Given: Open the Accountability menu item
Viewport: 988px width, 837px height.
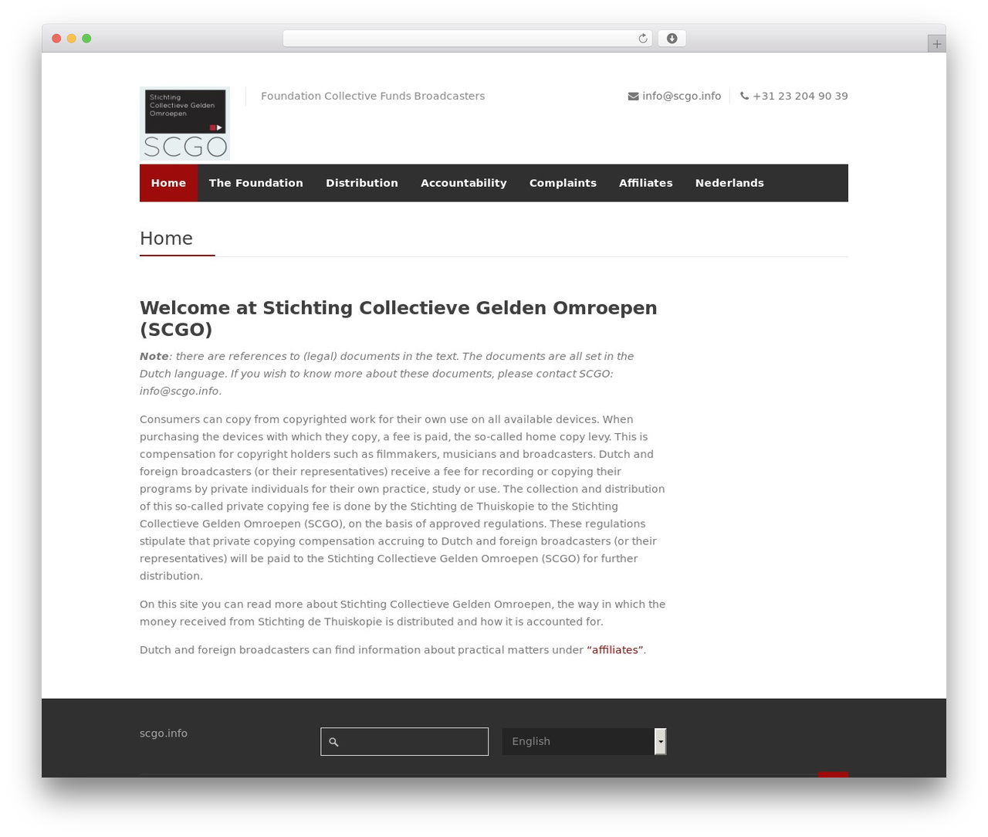Looking at the screenshot, I should point(464,183).
